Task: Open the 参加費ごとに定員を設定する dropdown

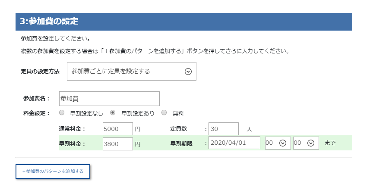Action: (x=132, y=72)
